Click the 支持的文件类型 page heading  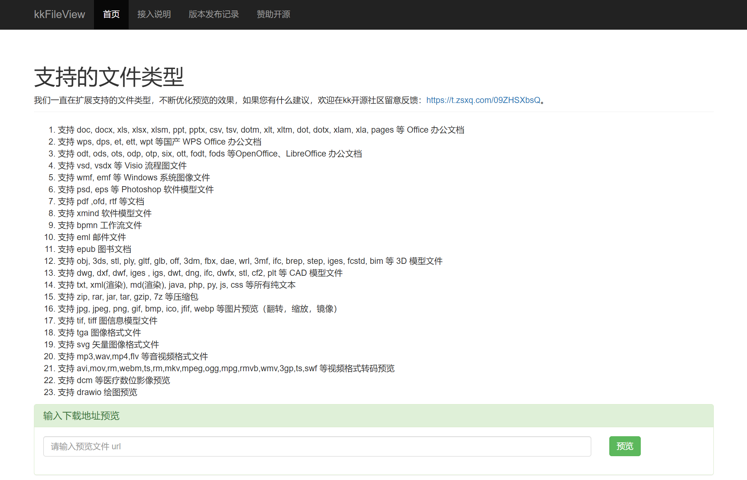(x=109, y=77)
